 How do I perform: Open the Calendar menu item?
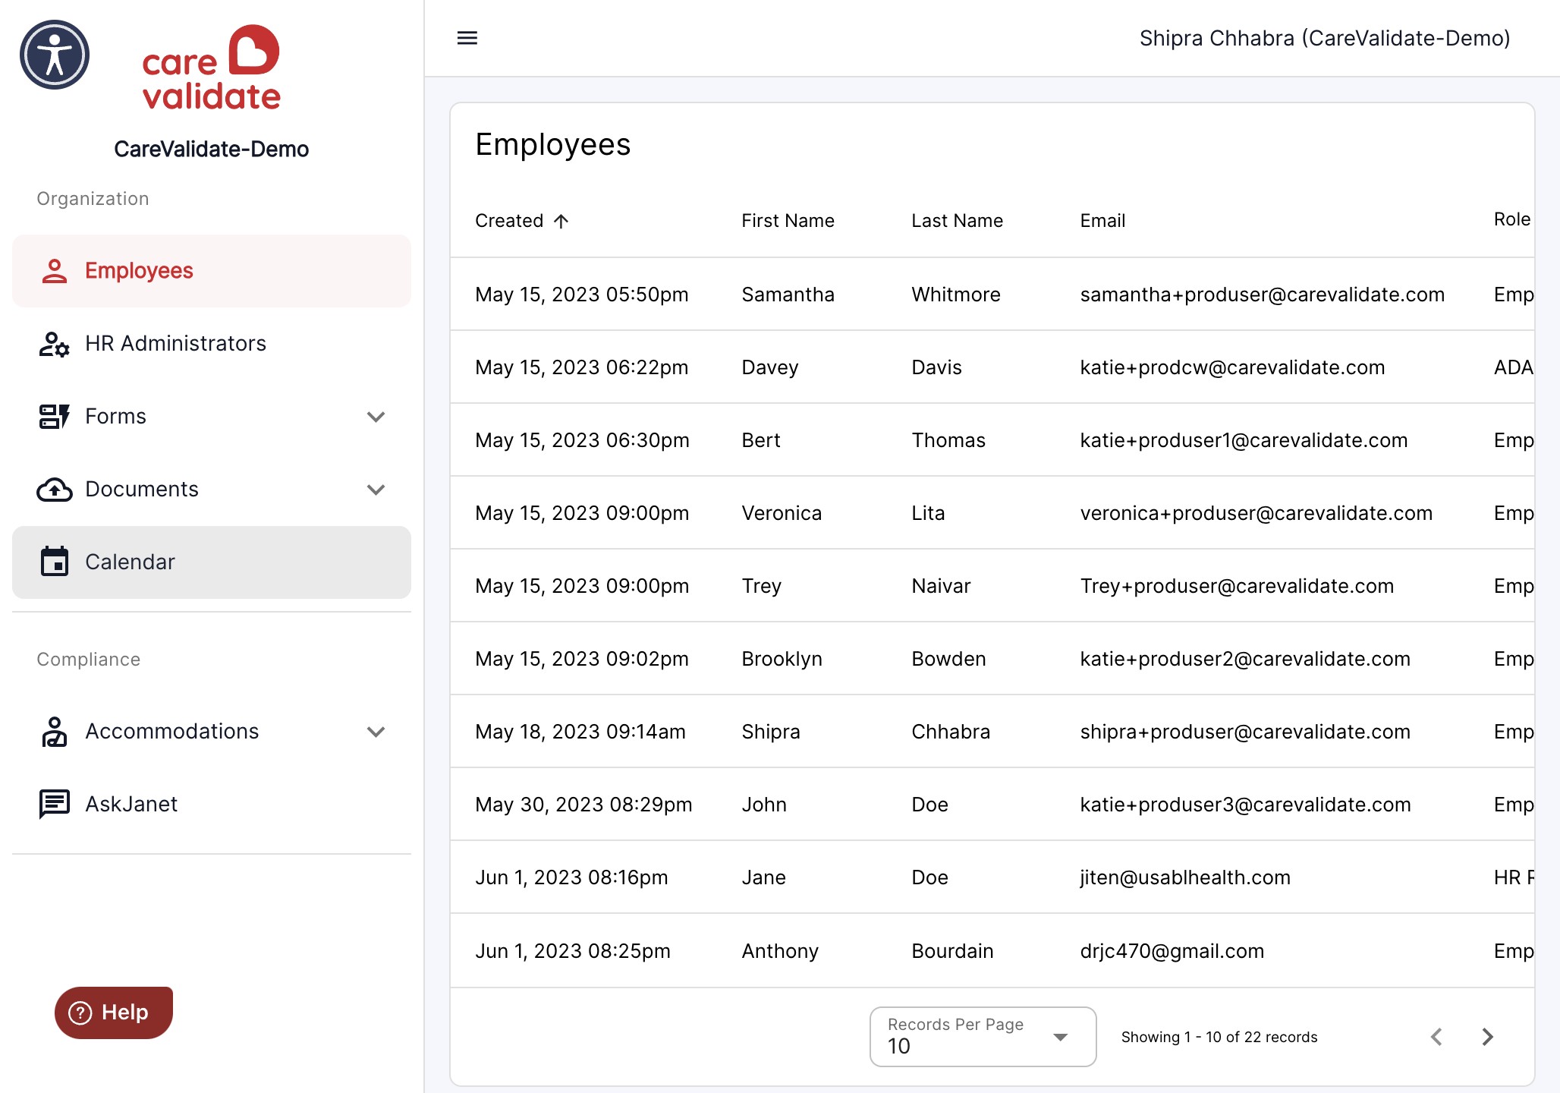pyautogui.click(x=212, y=562)
